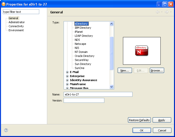The width and height of the screenshot is (175, 137).
Task: Click the New... icon button
Action: [125, 71]
